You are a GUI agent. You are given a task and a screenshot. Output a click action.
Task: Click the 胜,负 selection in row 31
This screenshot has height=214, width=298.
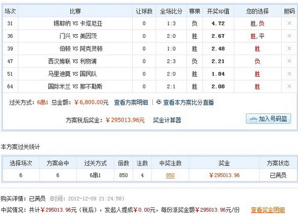[257, 23]
